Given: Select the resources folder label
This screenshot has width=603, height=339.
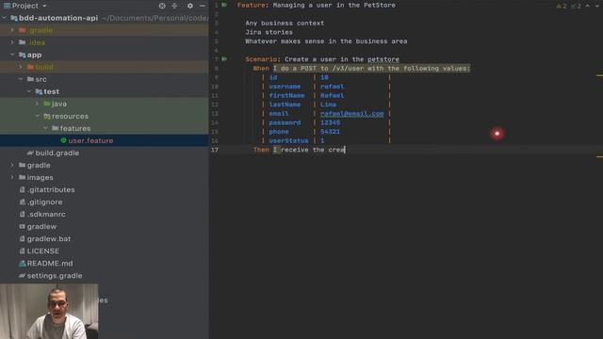Looking at the screenshot, I should 70,116.
